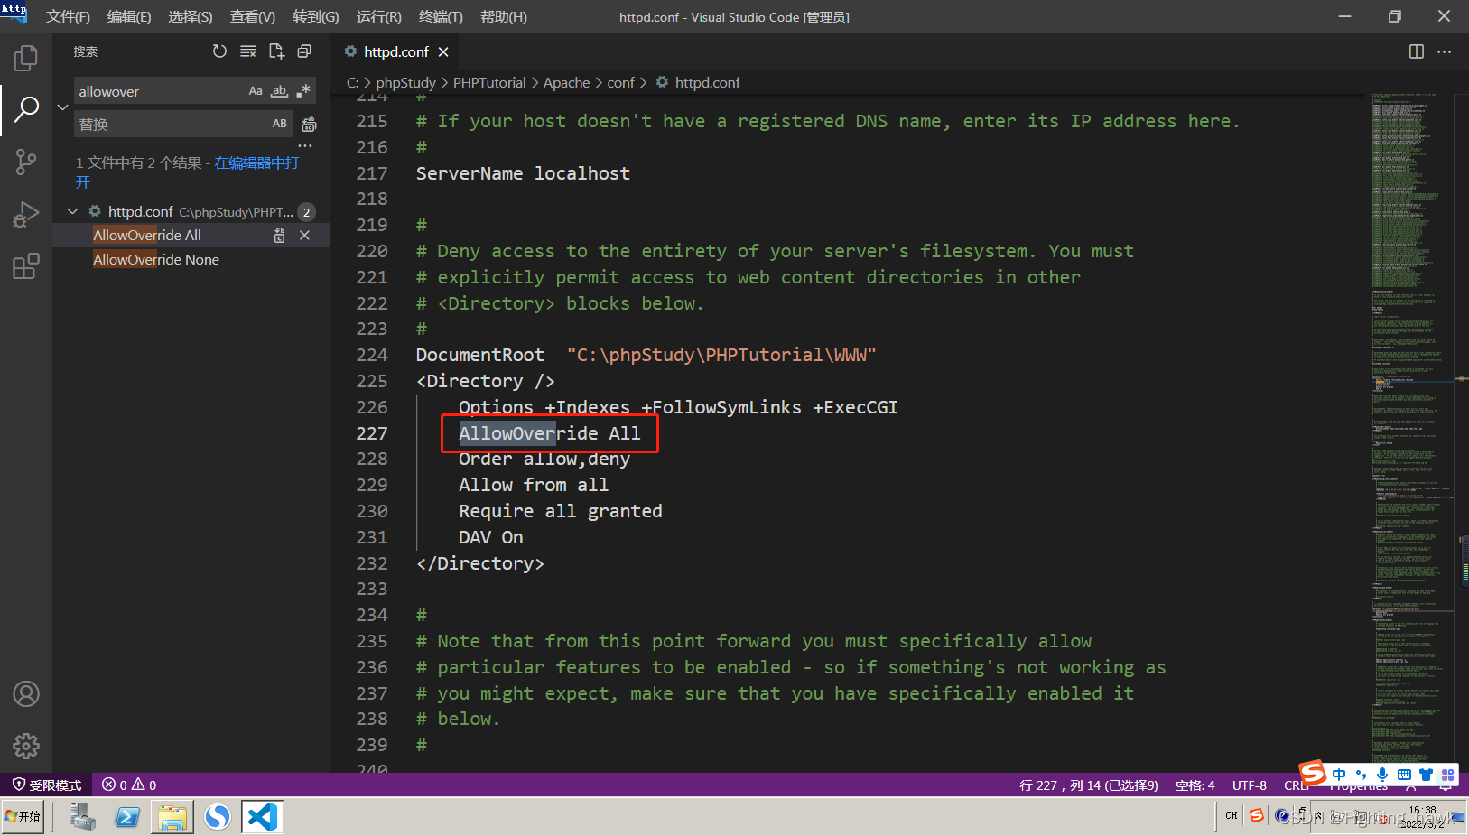Select the Search magnifier in activity bar
Viewport: 1469px width, 836px height.
[26, 110]
